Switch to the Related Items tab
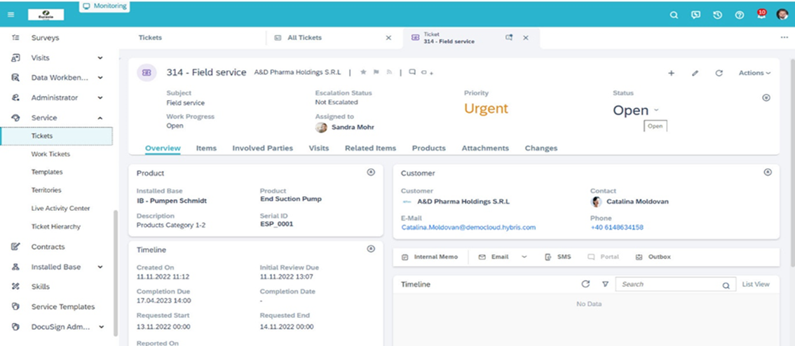 tap(371, 148)
